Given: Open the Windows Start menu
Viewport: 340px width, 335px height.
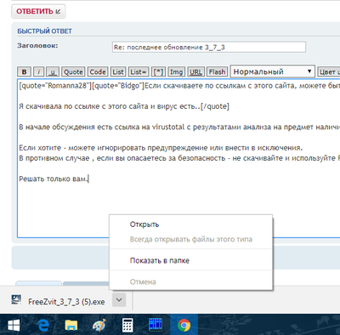Looking at the screenshot, I should click(x=14, y=325).
